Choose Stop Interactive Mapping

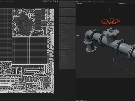tap(67, 22)
